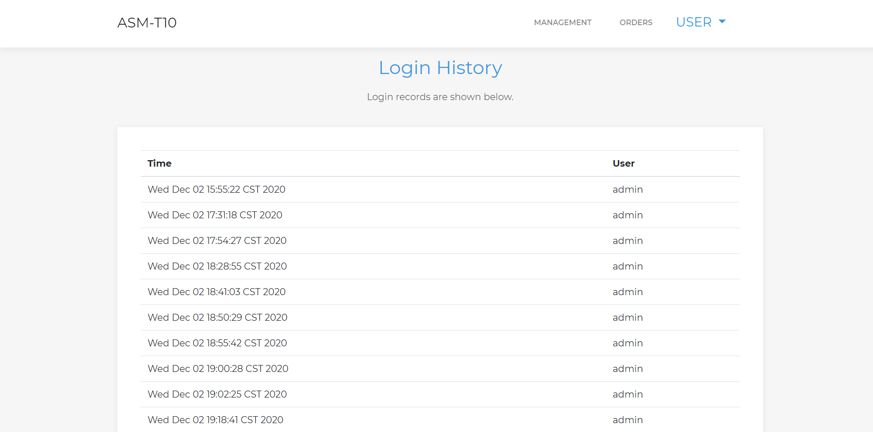Screen dimensions: 873x432
Task: Click the ASM-T10 brand logo
Action: (x=147, y=23)
